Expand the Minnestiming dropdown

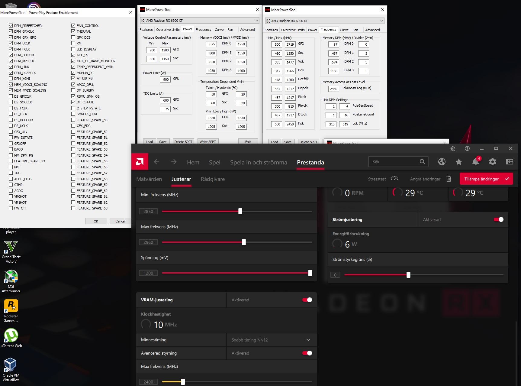[x=272, y=340]
